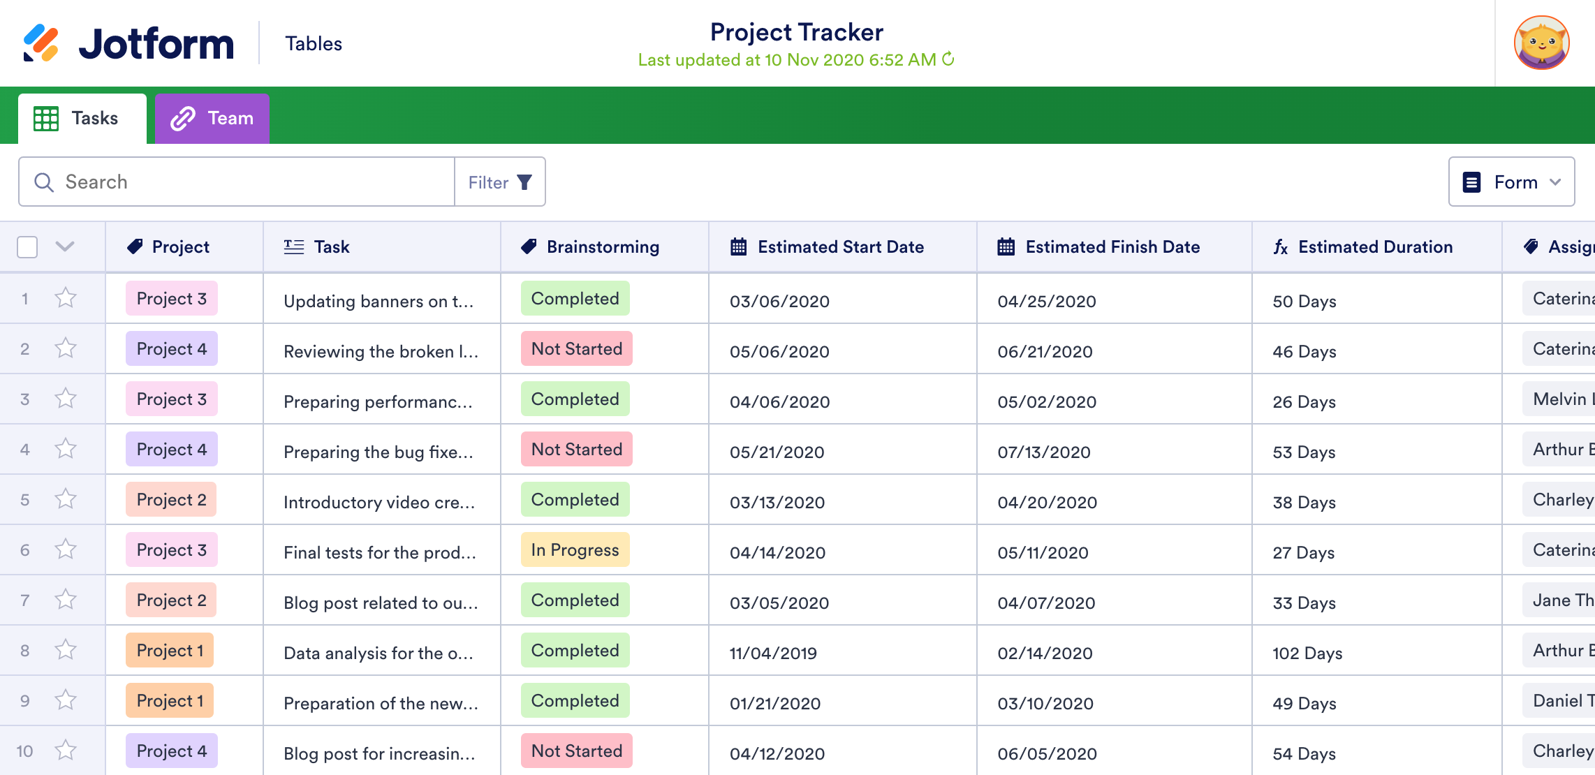Viewport: 1595px width, 775px height.
Task: Open the Form dropdown menu
Action: click(x=1511, y=182)
